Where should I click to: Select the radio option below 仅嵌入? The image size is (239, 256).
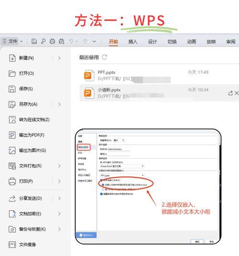tap(103, 189)
